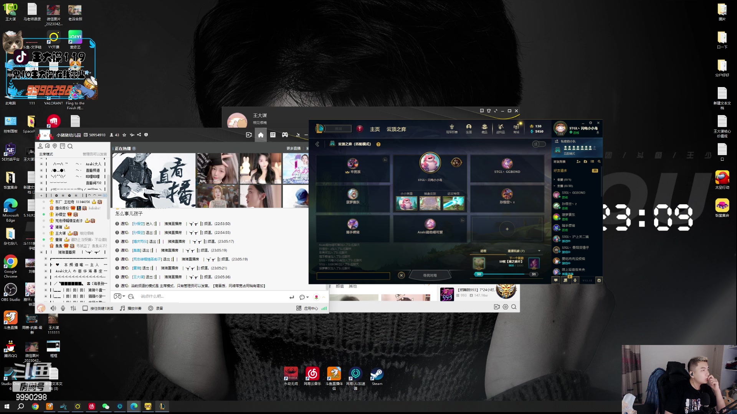Open the Collection icon in League client
This screenshot has height=414, width=737.
pos(484,128)
